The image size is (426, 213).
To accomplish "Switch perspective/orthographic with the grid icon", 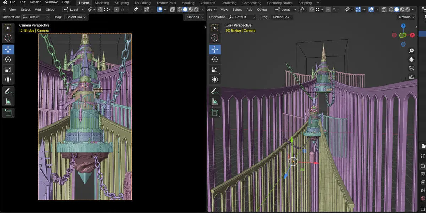I will click(411, 77).
